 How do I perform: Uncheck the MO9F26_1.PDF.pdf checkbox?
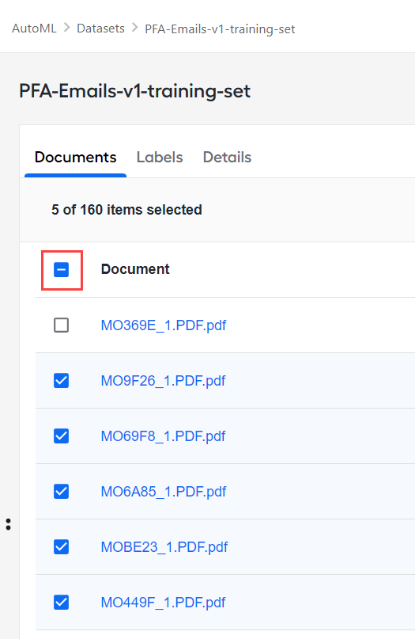coord(62,381)
